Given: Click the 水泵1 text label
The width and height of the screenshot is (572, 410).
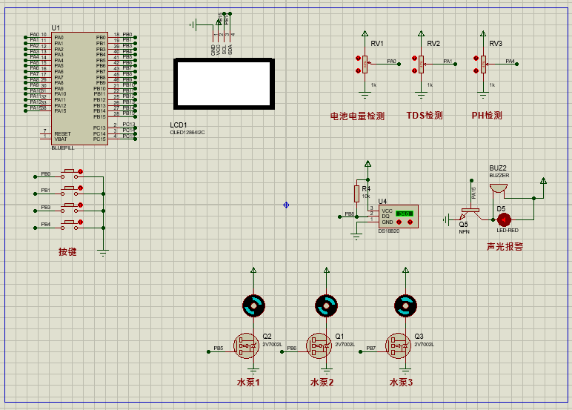Looking at the screenshot, I should pyautogui.click(x=248, y=383).
